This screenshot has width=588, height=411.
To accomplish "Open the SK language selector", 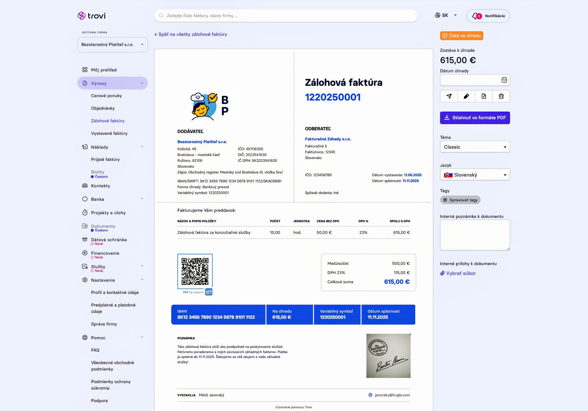I will click(x=446, y=15).
